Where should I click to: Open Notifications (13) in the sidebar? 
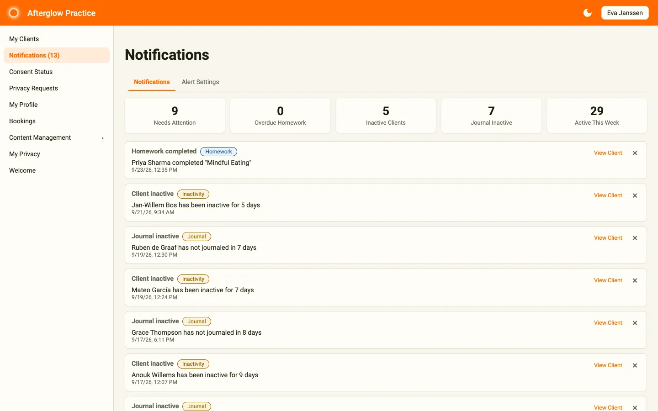coord(57,55)
